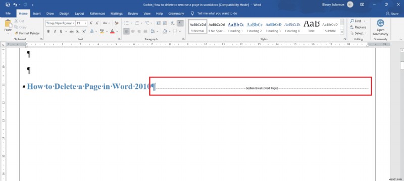Screen dimensions: 404x181
Task: Click the Paste clipboard icon
Action: pyautogui.click(x=8, y=24)
